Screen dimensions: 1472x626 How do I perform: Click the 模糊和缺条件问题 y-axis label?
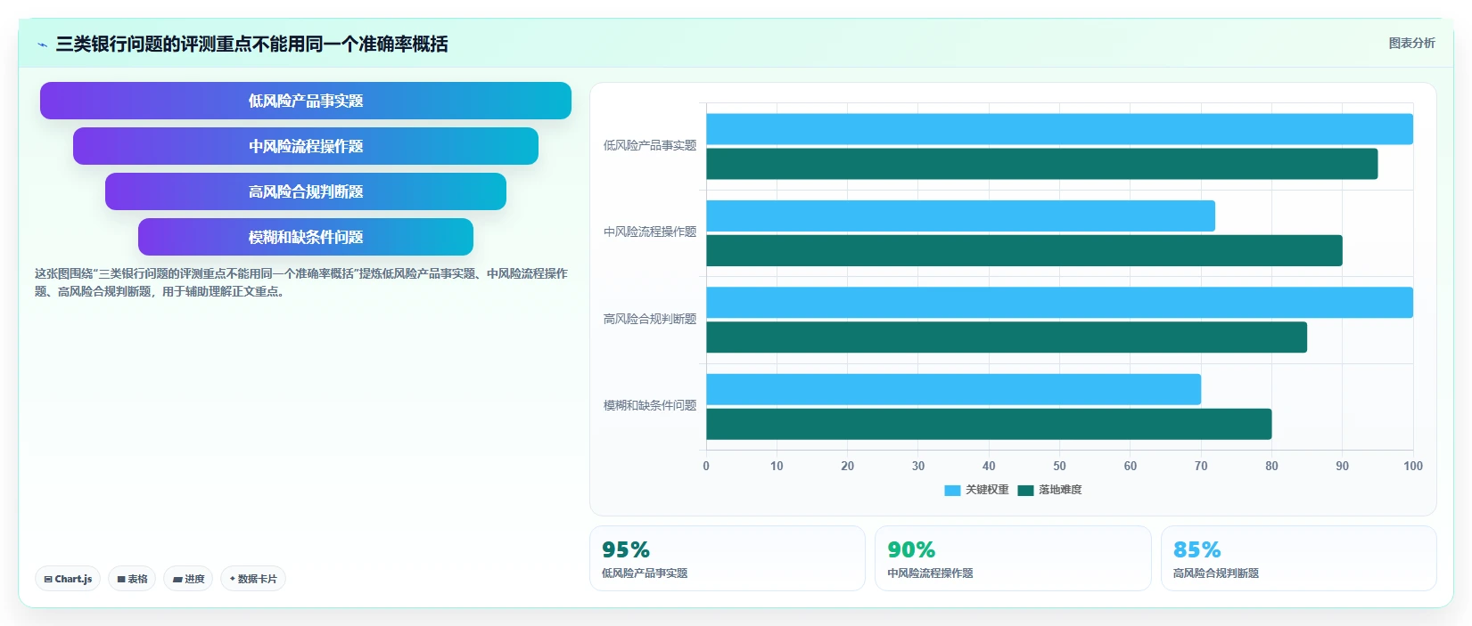coord(650,405)
